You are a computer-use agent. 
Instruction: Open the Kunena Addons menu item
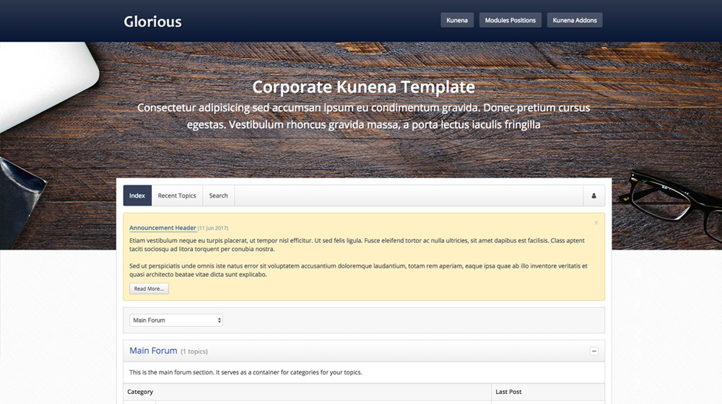[575, 20]
